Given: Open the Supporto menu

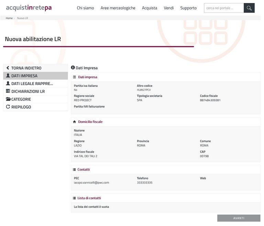Looking at the screenshot, I should (188, 8).
